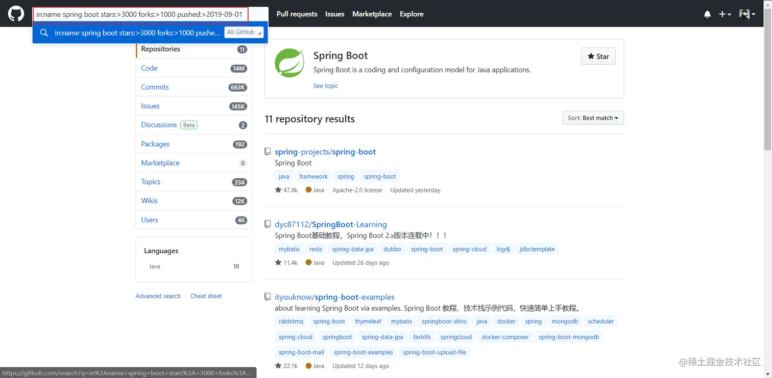Click the 11.4k stargazers count
Viewport: 772px width, 378px height.
click(x=290, y=263)
